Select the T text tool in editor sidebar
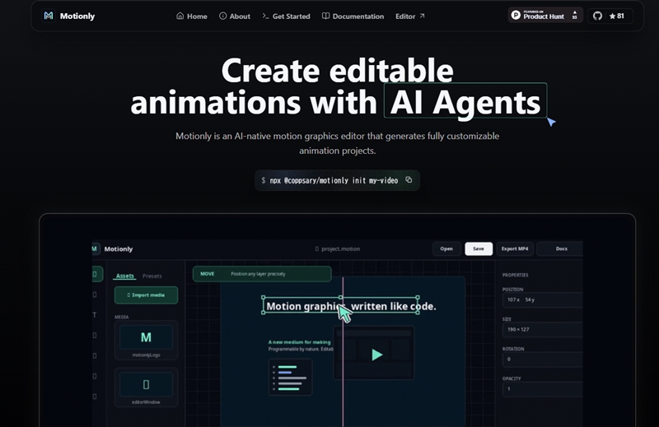 [95, 315]
